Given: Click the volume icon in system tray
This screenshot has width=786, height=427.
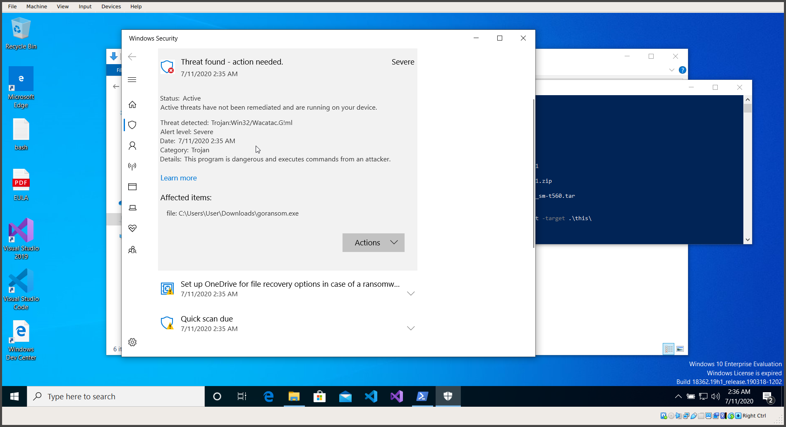Looking at the screenshot, I should [x=716, y=396].
